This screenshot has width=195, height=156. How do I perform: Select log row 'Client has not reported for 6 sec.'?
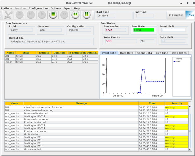(x=96, y=107)
